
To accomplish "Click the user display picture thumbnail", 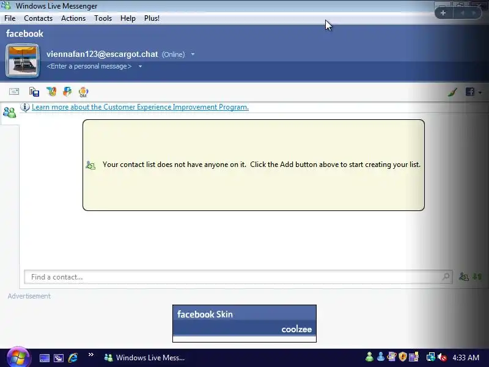I will coord(23,61).
